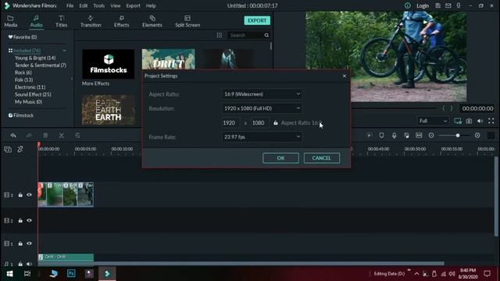Click the redo arrow in timeline toolbar

pyautogui.click(x=29, y=135)
